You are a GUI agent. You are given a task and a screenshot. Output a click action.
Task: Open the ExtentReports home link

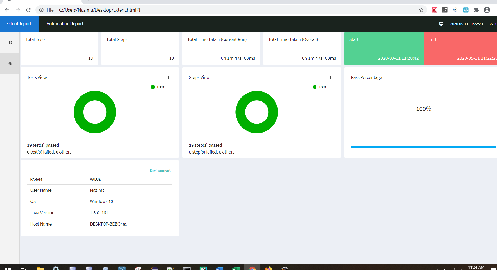pos(20,24)
